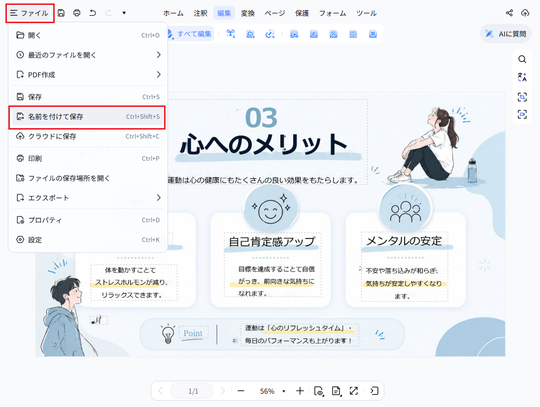The width and height of the screenshot is (540, 407).
Task: Select the Crop Page tool icon
Action: click(x=294, y=34)
